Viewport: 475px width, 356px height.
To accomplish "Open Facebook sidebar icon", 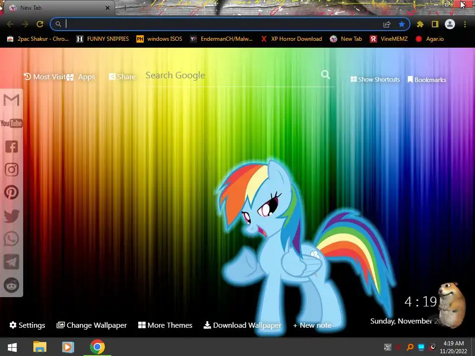I will [x=12, y=146].
